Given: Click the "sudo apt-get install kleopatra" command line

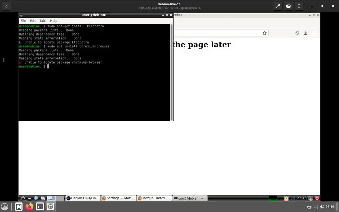Looking at the screenshot, I should coord(75,26).
